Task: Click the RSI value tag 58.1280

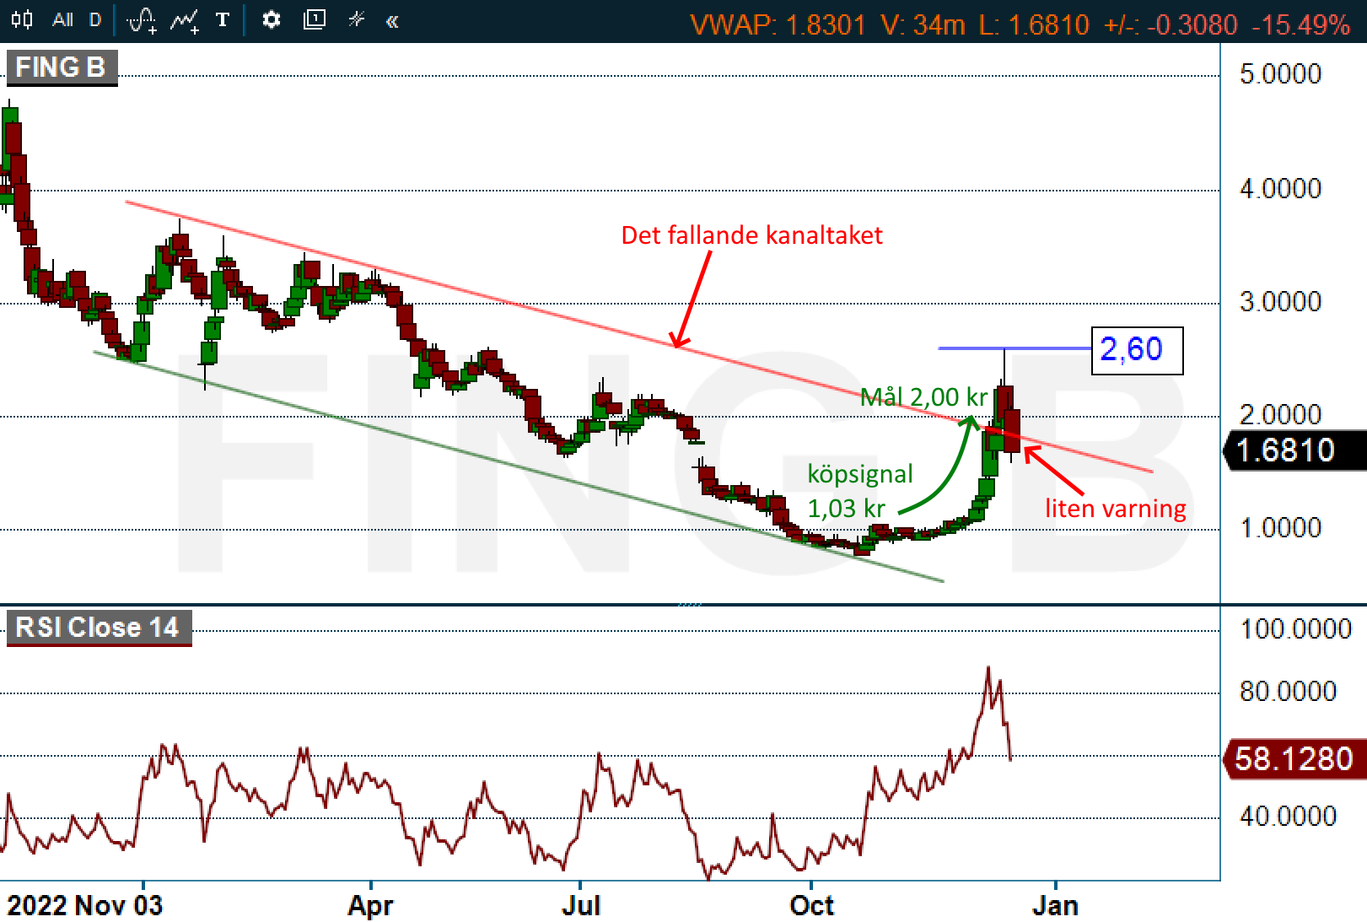Action: click(x=1295, y=759)
